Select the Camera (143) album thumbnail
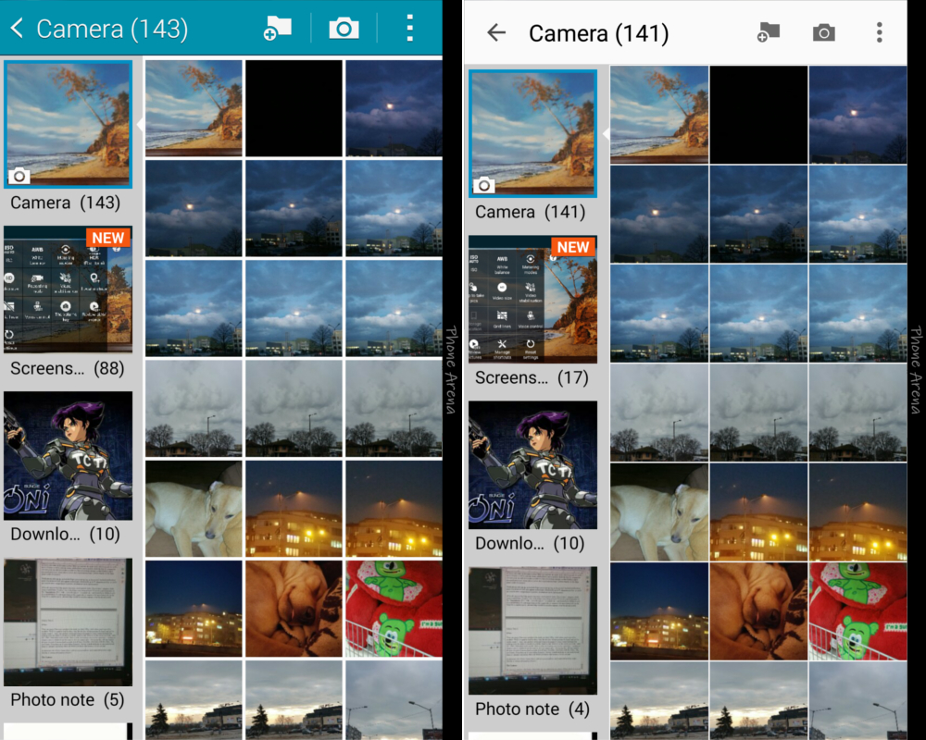The image size is (926, 740). 69,125
